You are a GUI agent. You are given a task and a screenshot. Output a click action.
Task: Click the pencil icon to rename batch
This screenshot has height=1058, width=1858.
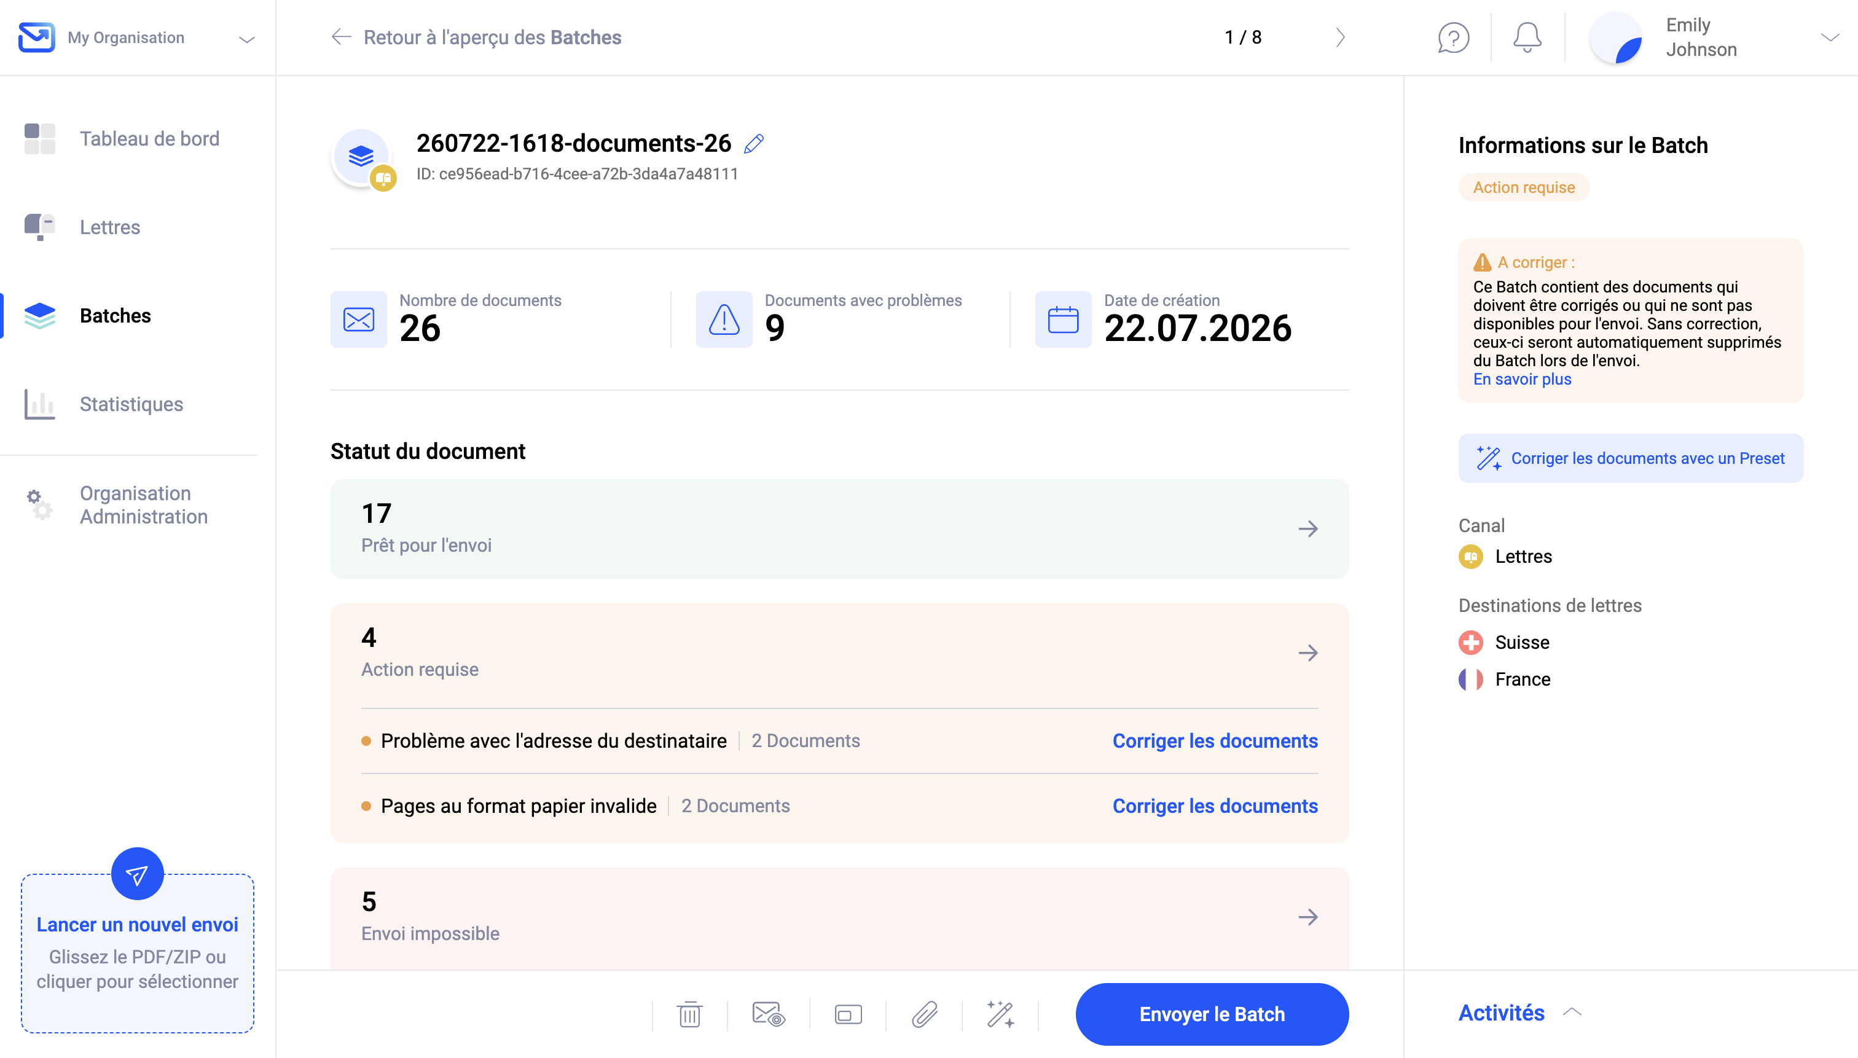(755, 144)
